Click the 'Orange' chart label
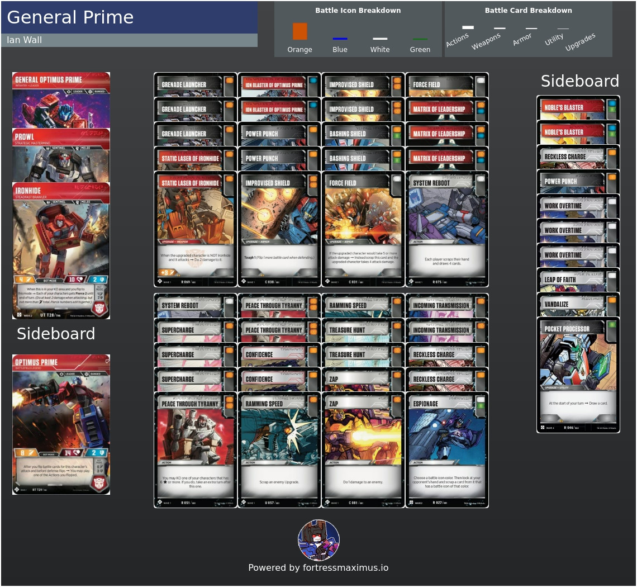 click(300, 50)
